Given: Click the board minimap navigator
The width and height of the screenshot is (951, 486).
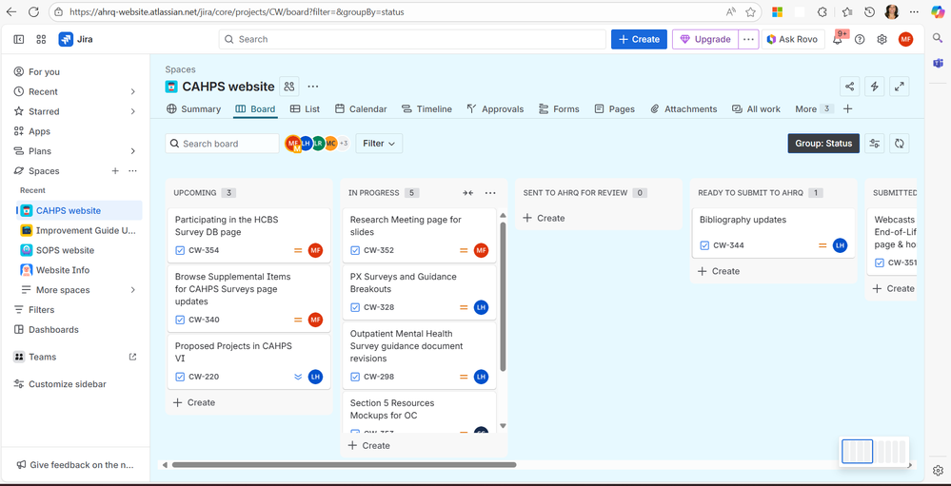Looking at the screenshot, I should coord(874,452).
